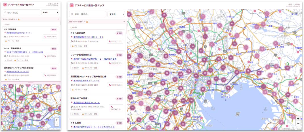The height and width of the screenshot is (132, 304).
Task: Click the pin icon for さくら薬局本店 in desktop list
Action: click(x=72, y=37)
